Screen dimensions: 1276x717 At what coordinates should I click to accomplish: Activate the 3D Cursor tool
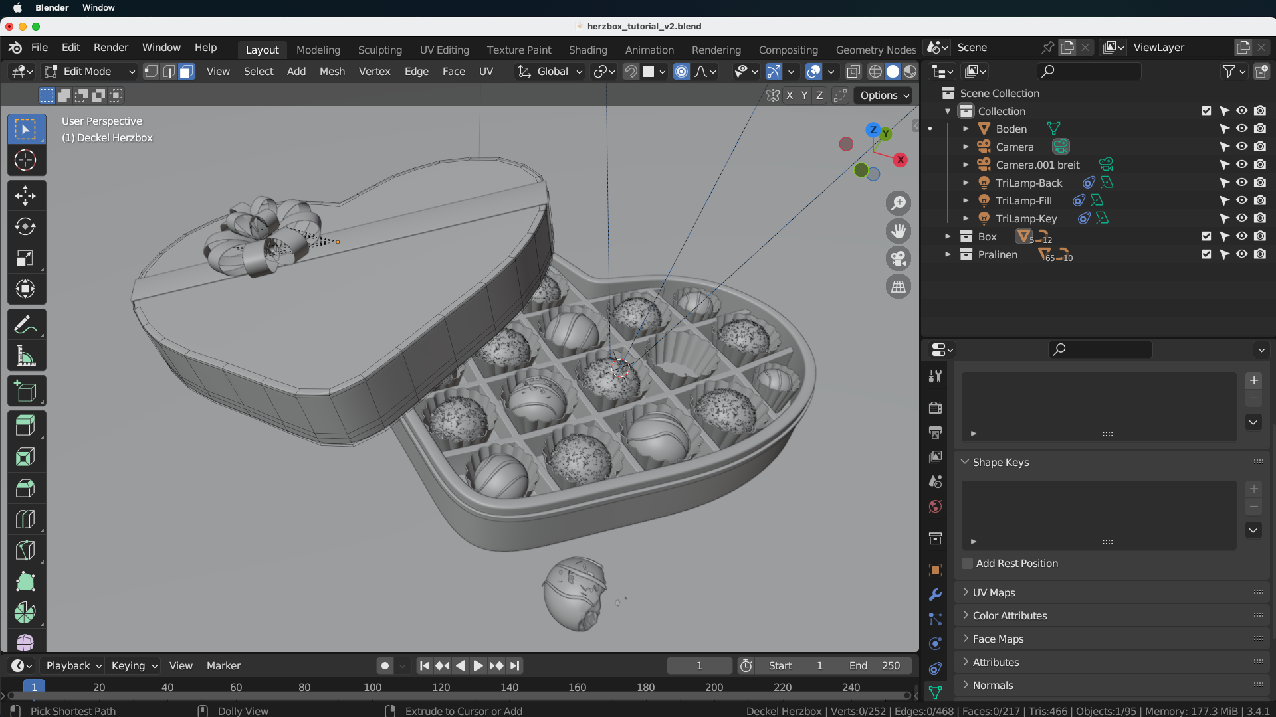pyautogui.click(x=26, y=161)
